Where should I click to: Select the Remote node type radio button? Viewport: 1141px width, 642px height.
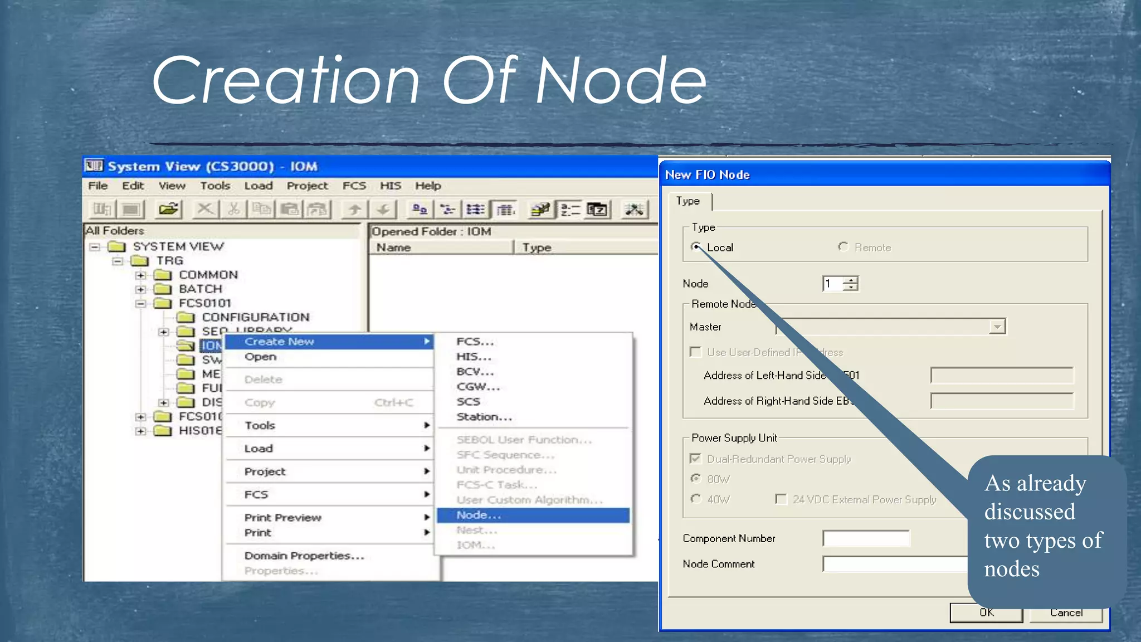[x=843, y=247]
